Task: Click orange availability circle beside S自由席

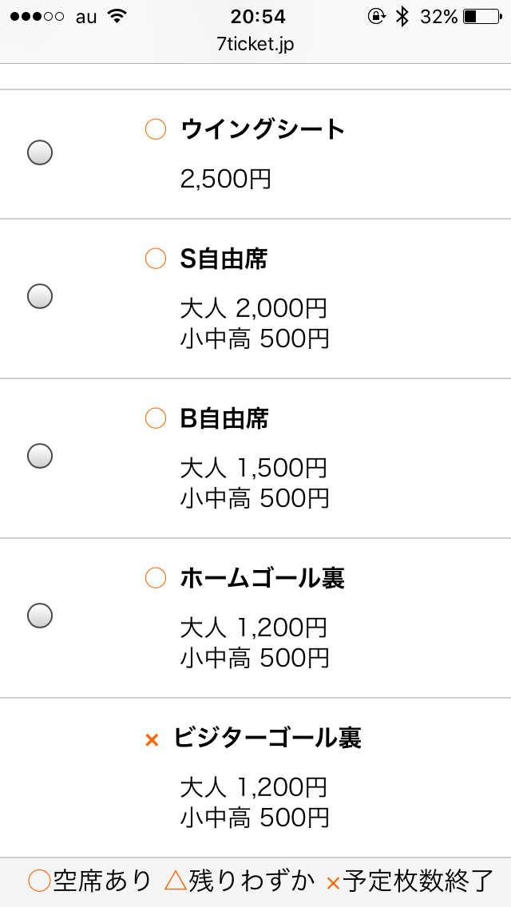Action: coord(156,259)
